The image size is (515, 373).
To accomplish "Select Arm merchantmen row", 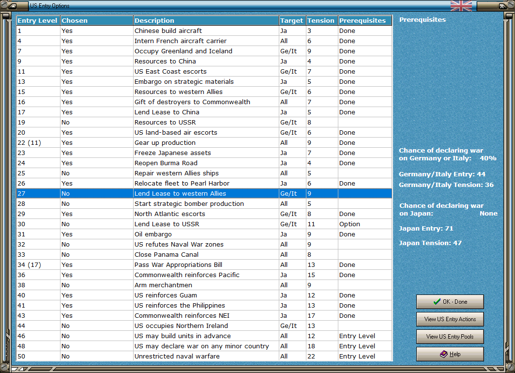I will coord(204,285).
